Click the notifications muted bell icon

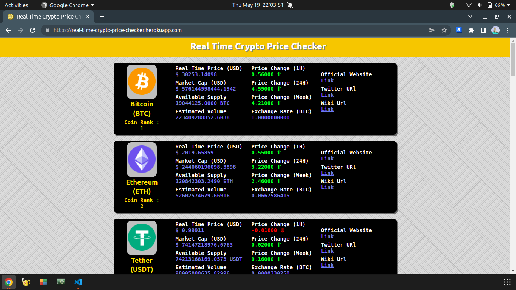coord(290,5)
